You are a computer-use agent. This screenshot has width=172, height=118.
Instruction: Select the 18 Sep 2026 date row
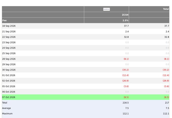click(x=85, y=26)
